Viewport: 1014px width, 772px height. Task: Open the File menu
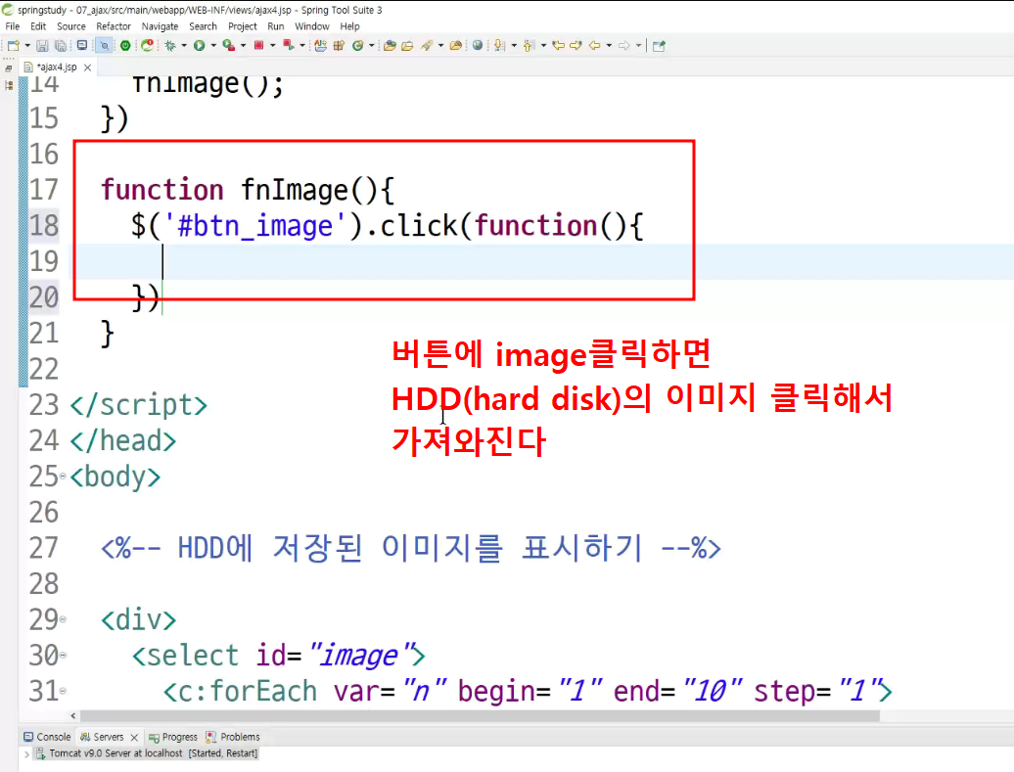(x=13, y=26)
